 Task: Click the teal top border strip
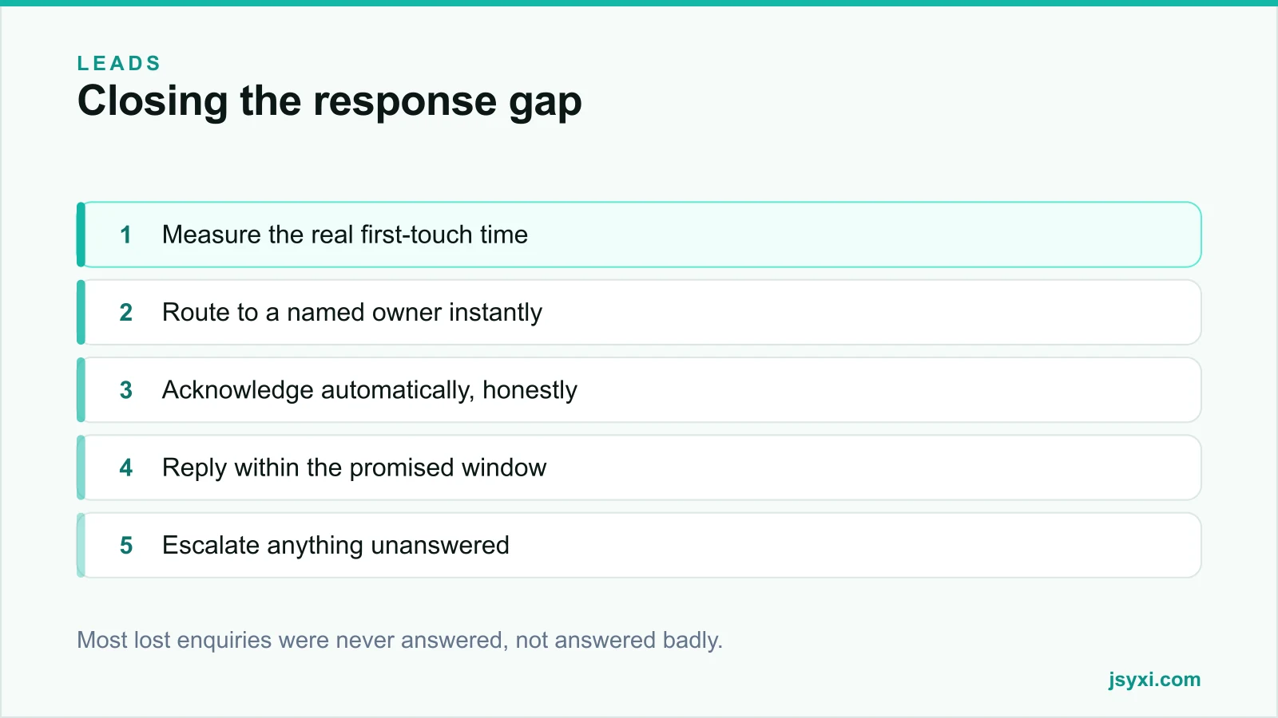pyautogui.click(x=639, y=3)
